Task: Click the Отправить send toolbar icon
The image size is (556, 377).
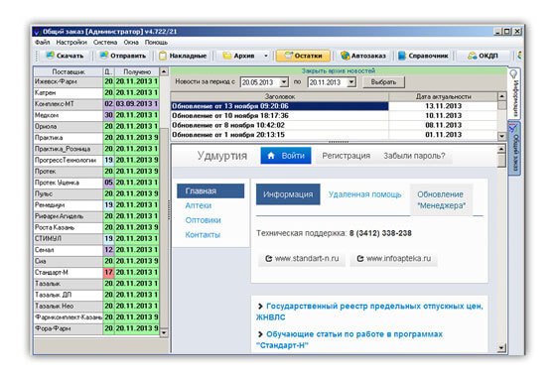Action: click(x=104, y=56)
